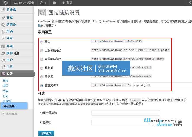Click the 用户 users icon

(4, 60)
